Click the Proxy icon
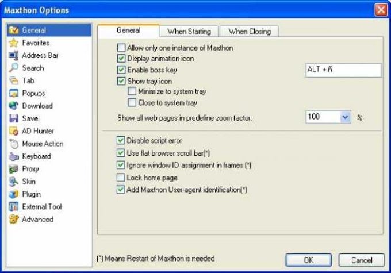The height and width of the screenshot is (273, 391). tap(14, 169)
